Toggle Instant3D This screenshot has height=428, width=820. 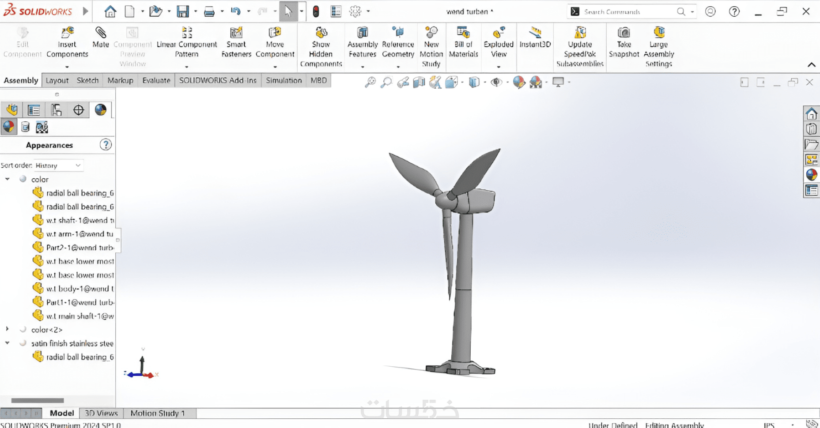535,38
